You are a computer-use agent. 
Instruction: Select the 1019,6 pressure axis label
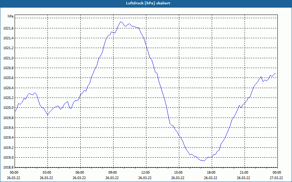click(x=8, y=128)
